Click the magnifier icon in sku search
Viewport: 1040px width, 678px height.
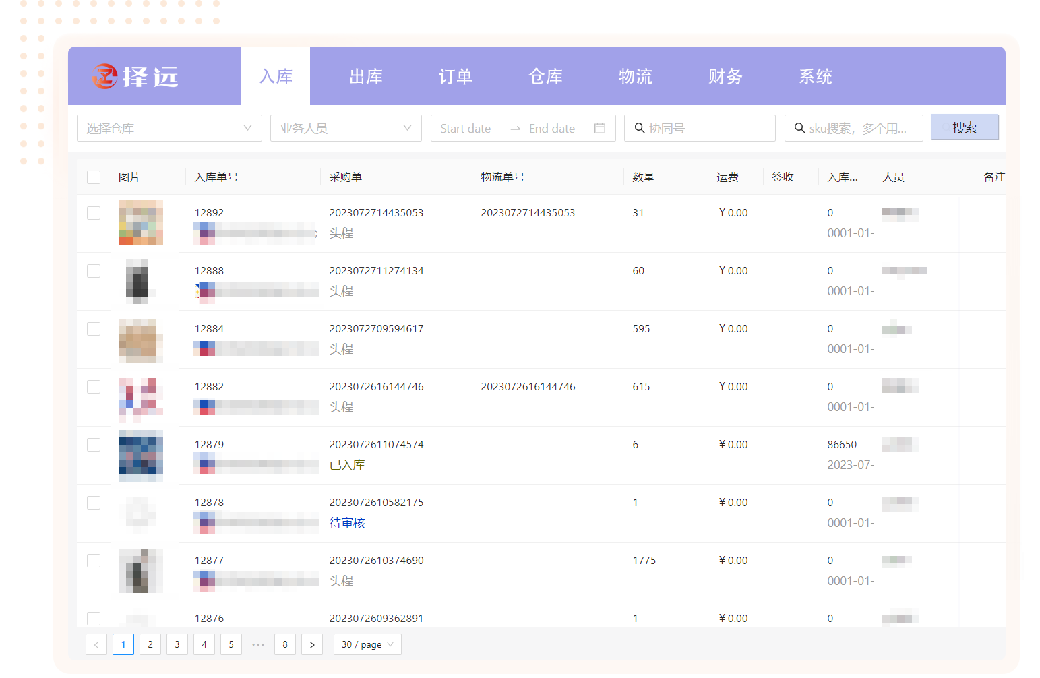coord(799,128)
